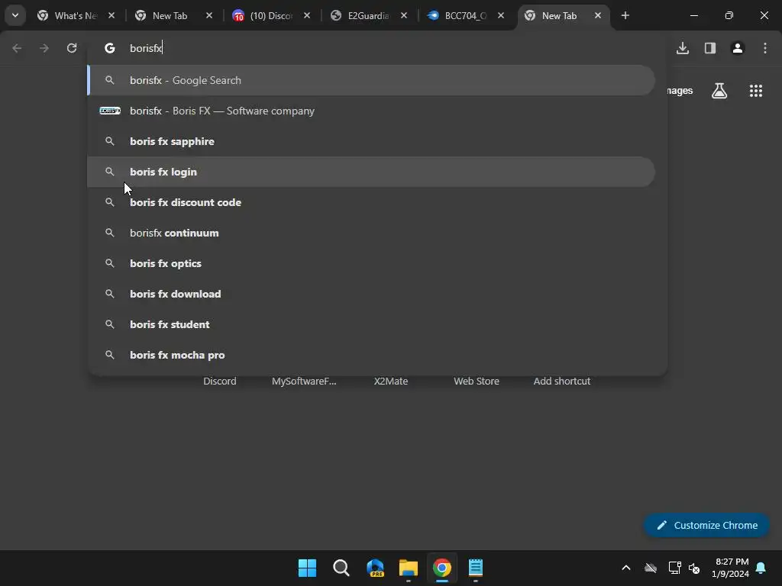Click the network display tray icon
The width and height of the screenshot is (782, 586).
674,568
